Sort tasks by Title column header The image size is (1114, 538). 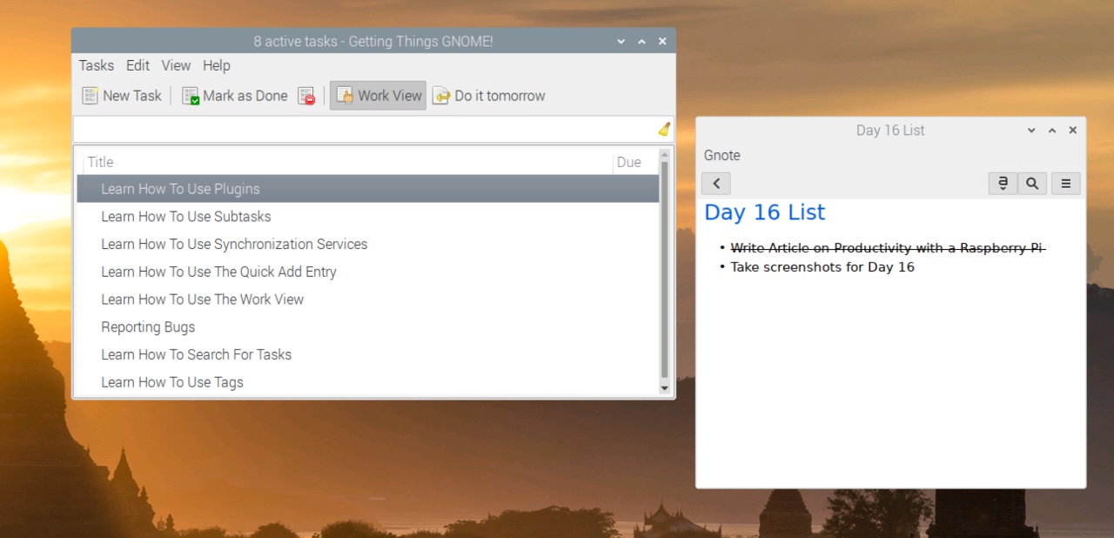[x=348, y=162]
